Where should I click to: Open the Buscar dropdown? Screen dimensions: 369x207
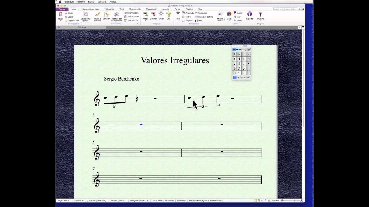pyautogui.click(x=244, y=13)
